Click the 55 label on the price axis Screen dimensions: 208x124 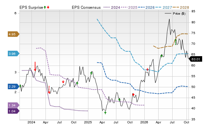pos(193,76)
